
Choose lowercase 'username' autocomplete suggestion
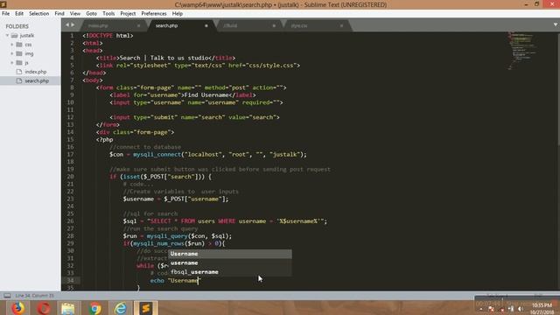point(230,262)
